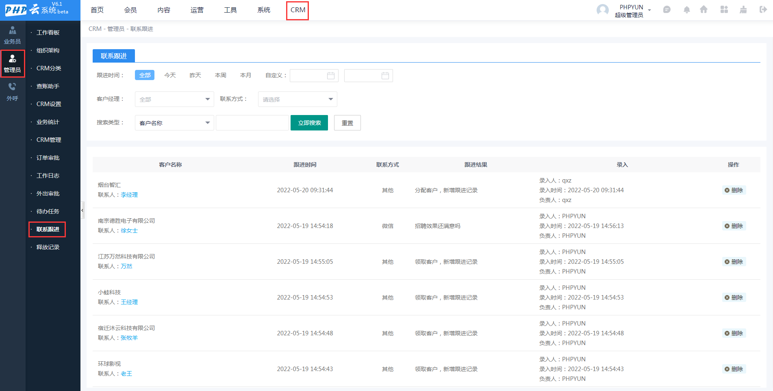Delete the 南京德胜电子有限公司 follow-up record

tap(734, 226)
